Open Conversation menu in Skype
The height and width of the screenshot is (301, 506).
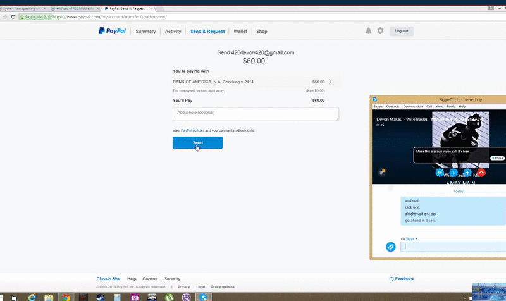pyautogui.click(x=413, y=106)
